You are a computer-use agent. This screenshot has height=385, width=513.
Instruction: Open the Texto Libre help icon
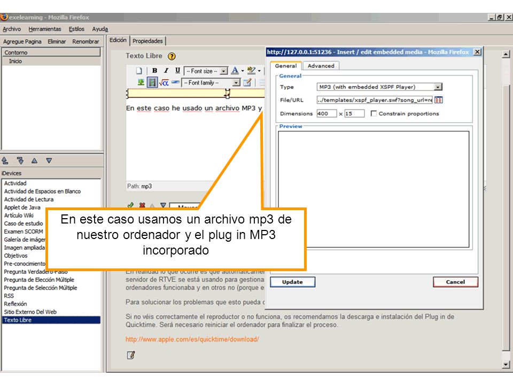pos(172,56)
